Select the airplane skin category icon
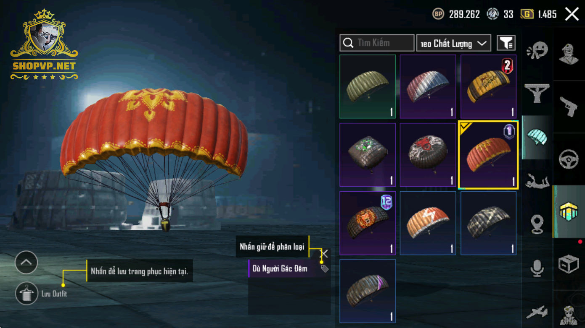The image size is (585, 328). (537, 312)
